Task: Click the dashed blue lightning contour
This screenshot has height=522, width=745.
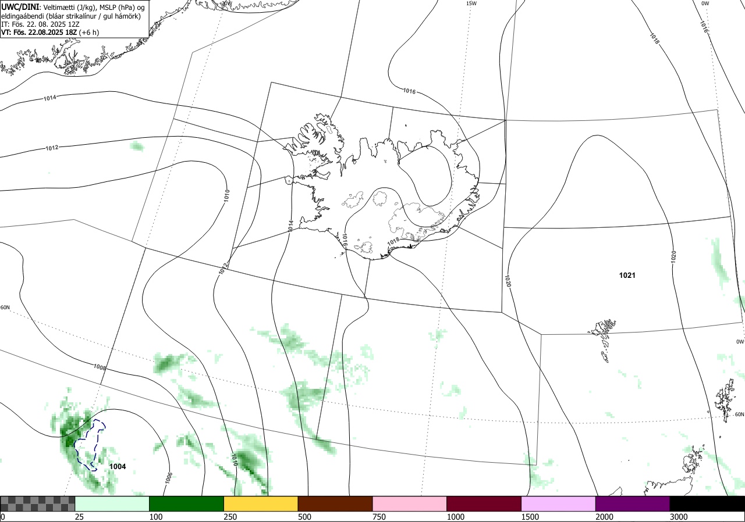Action: [x=90, y=445]
